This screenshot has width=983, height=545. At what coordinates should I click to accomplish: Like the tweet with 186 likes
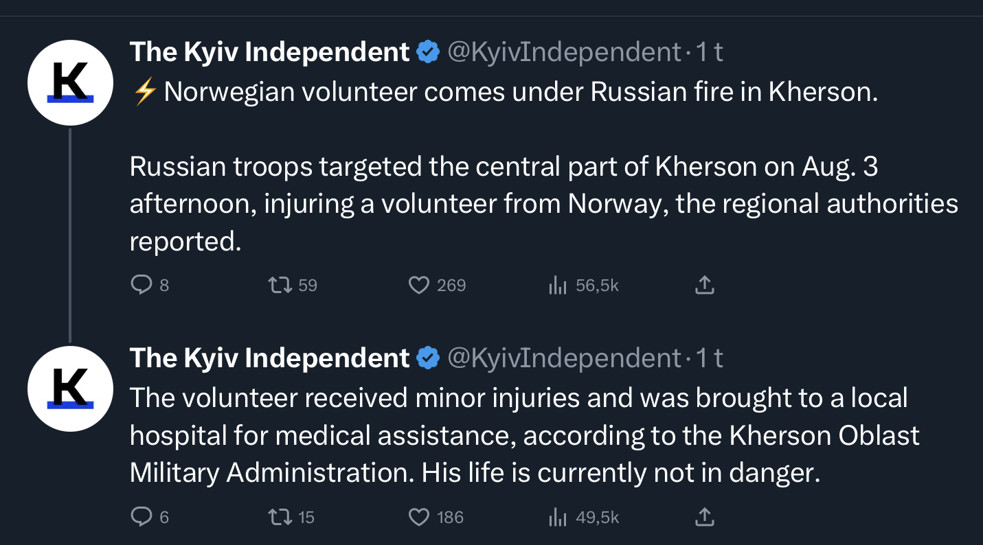coord(419,517)
